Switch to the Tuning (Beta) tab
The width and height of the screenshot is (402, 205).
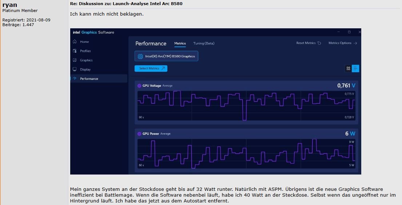(x=204, y=44)
